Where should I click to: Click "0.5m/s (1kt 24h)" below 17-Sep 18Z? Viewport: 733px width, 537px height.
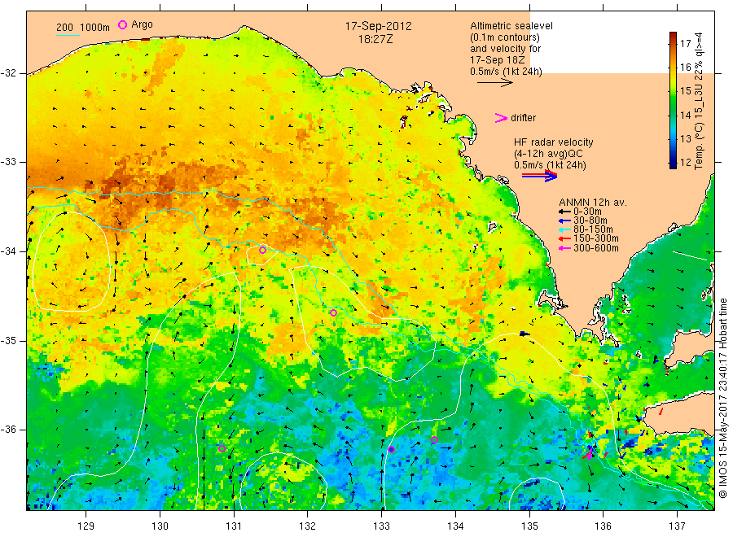(x=507, y=72)
